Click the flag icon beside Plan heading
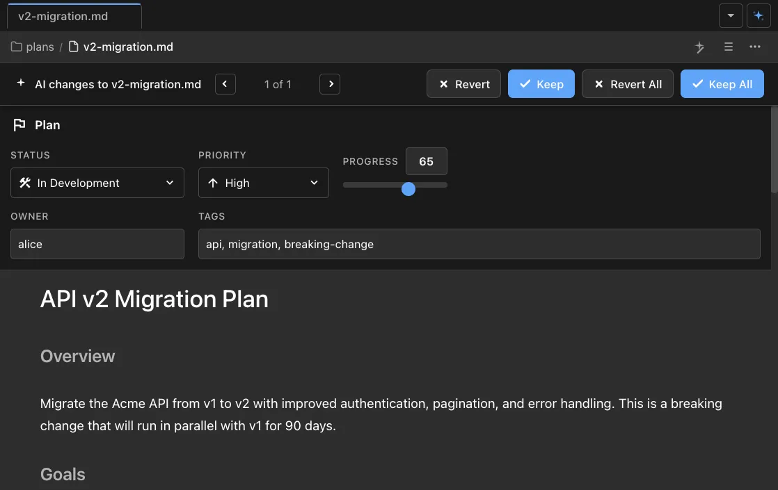Image resolution: width=778 pixels, height=490 pixels. [19, 124]
